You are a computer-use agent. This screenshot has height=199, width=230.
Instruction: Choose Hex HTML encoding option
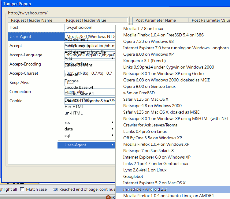click(74, 107)
